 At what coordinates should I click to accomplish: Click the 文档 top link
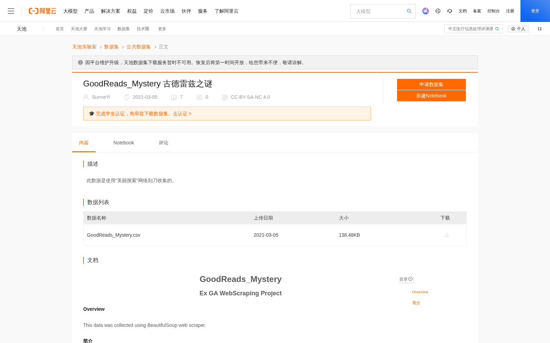[463, 11]
